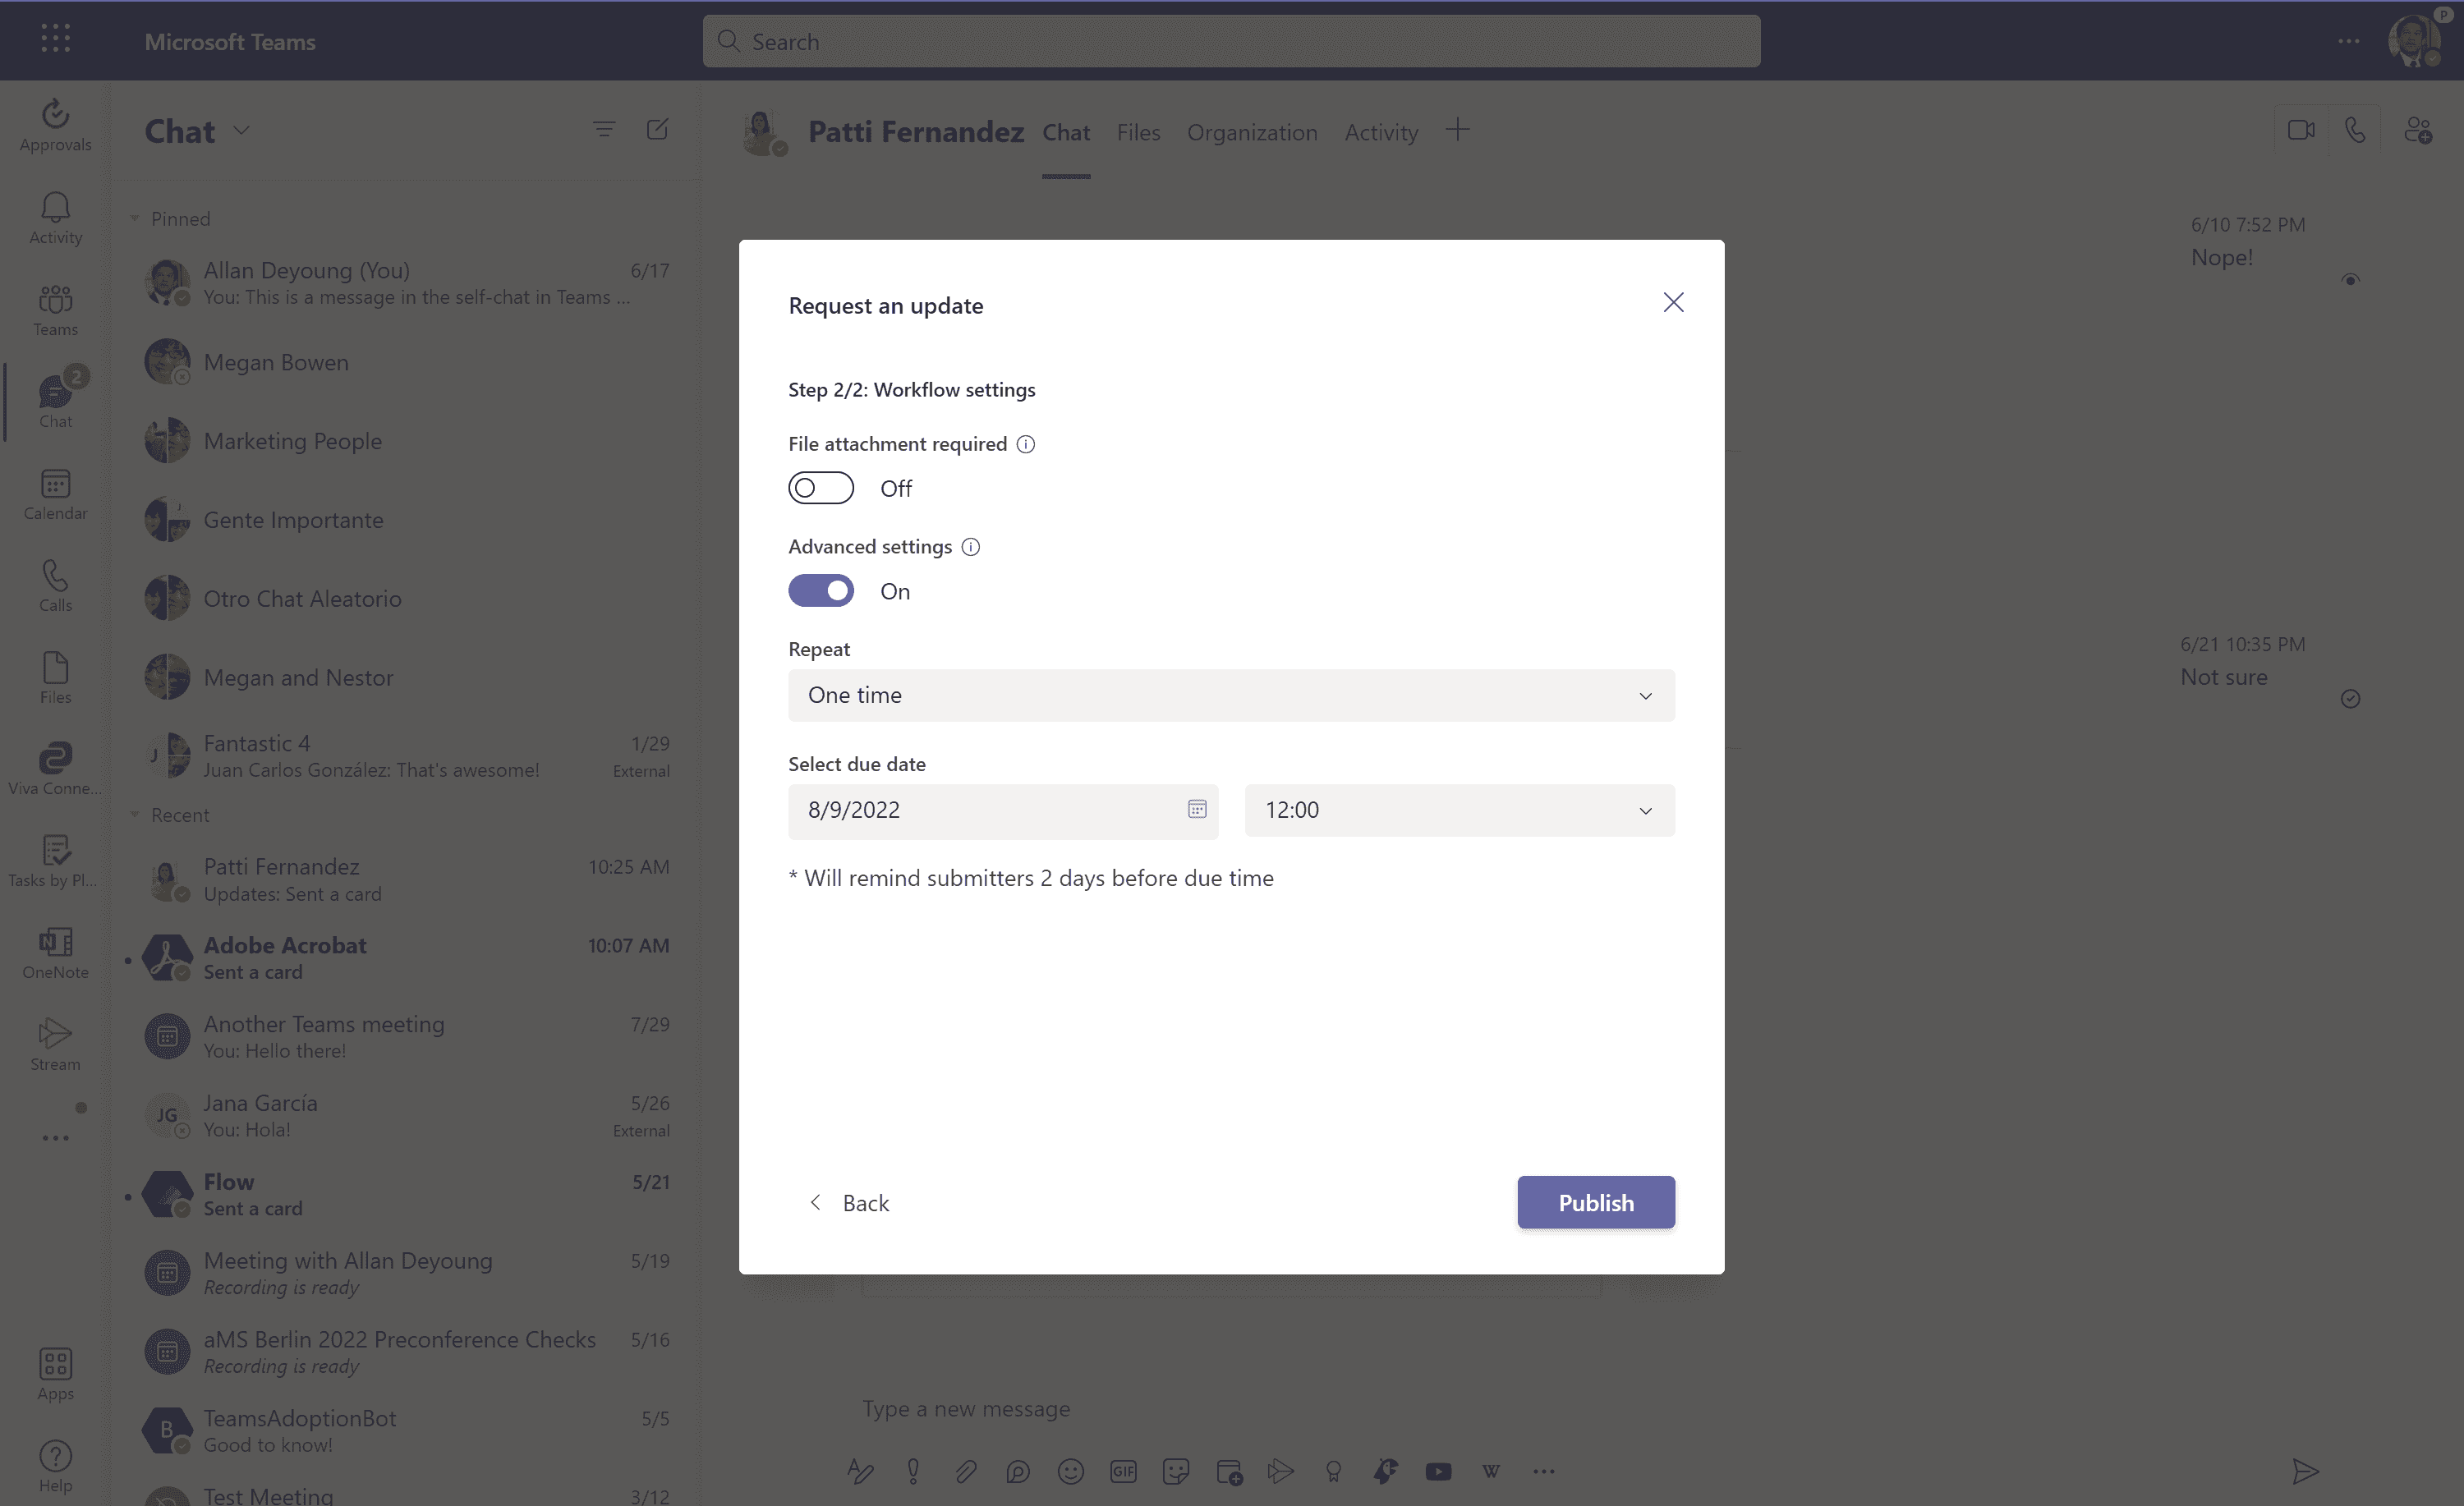Open the Fantastic 4 chat
Viewport: 2464px width, 1506px height.
(406, 756)
